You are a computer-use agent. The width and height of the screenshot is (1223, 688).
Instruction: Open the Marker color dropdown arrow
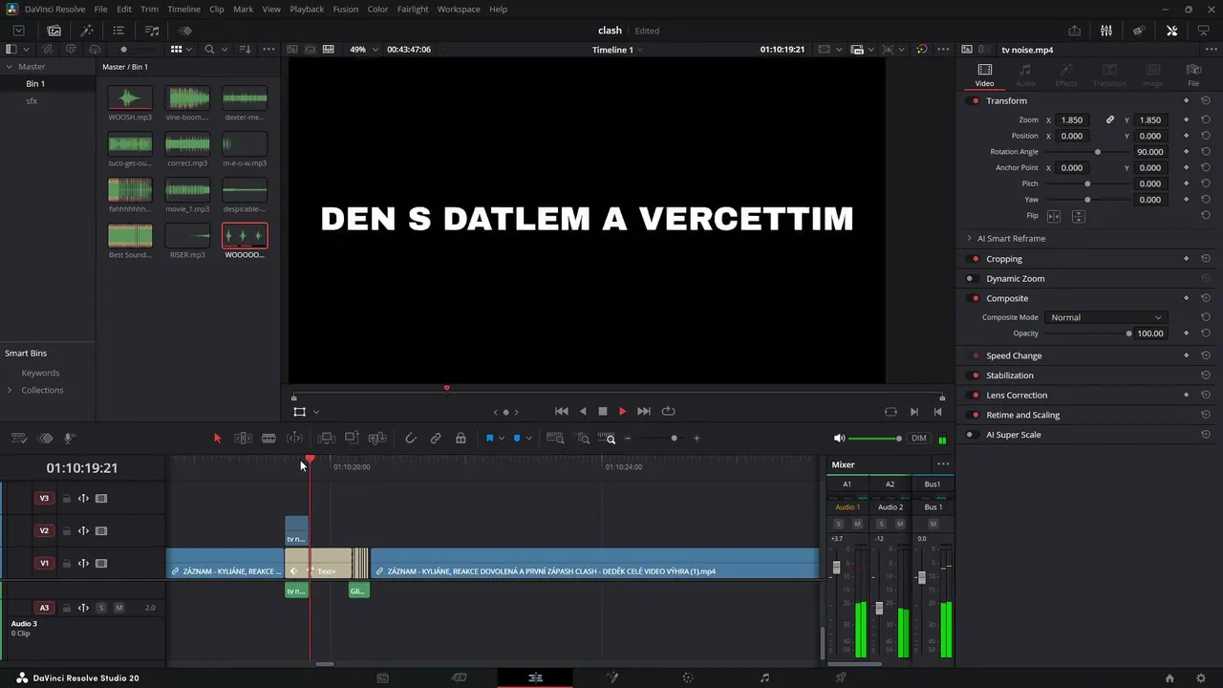click(x=528, y=439)
